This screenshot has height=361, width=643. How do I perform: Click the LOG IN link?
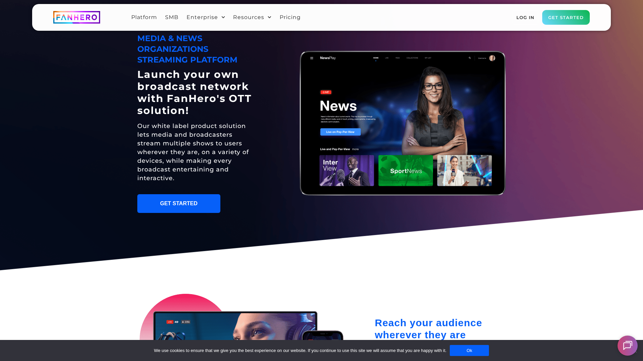click(x=525, y=18)
